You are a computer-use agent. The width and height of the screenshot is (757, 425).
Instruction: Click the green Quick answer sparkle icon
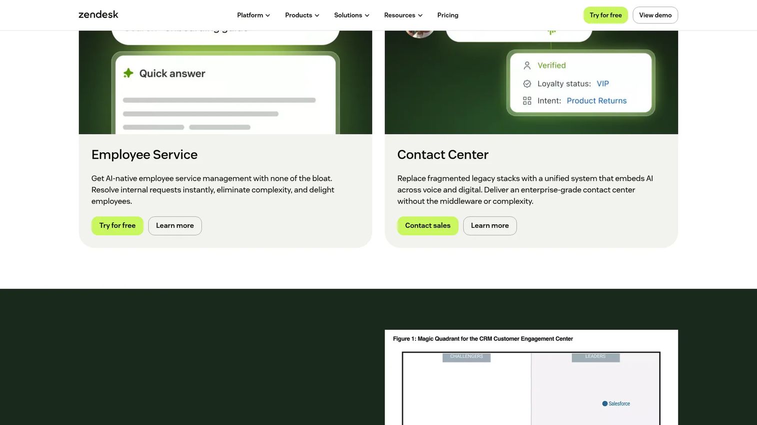128,73
